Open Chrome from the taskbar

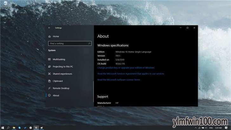30,128
